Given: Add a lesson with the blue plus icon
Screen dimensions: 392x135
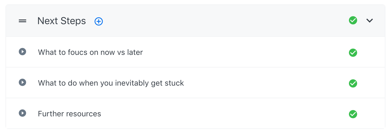Looking at the screenshot, I should point(99,21).
